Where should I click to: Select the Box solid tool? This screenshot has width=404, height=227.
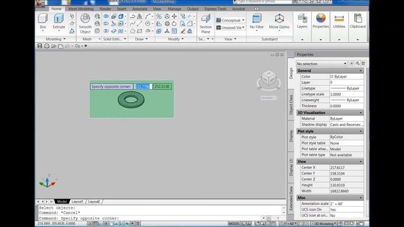(43, 21)
